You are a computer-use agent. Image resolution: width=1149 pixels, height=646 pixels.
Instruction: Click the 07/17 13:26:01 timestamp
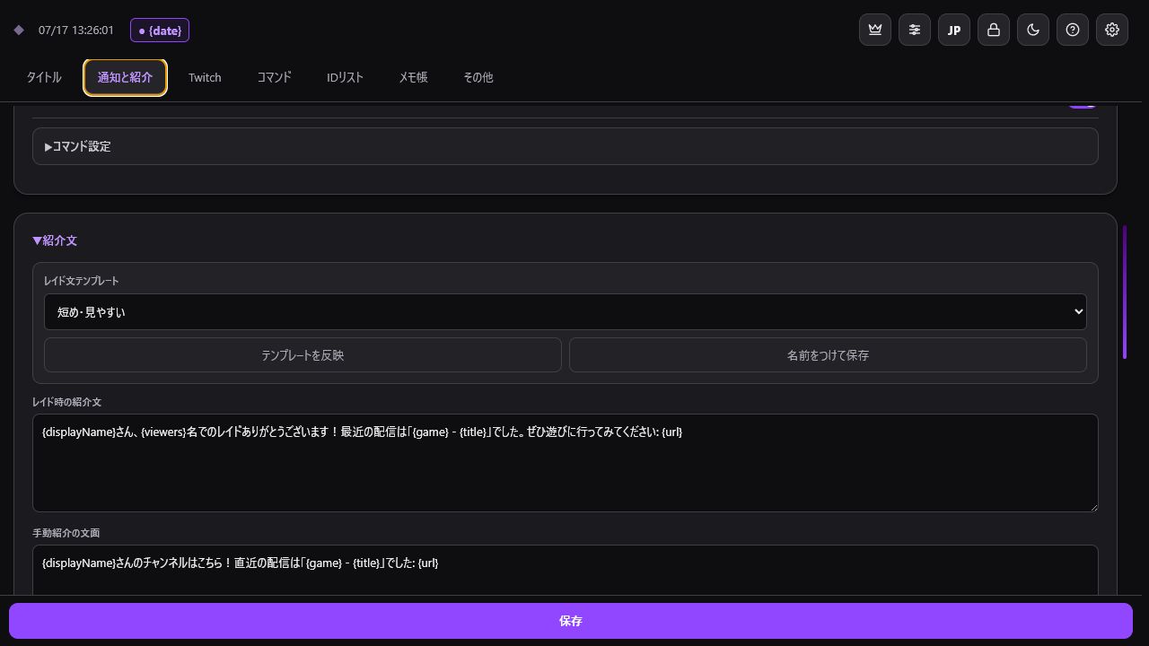[x=76, y=31]
